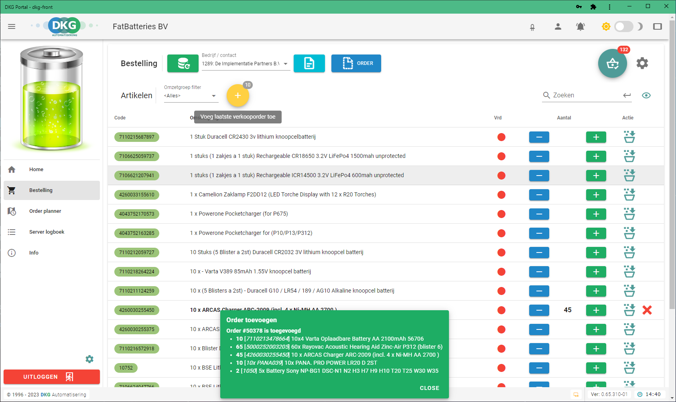The width and height of the screenshot is (676, 402).
Task: Increase quantity for ARCAS Charger ARC-2009 row
Action: point(596,310)
